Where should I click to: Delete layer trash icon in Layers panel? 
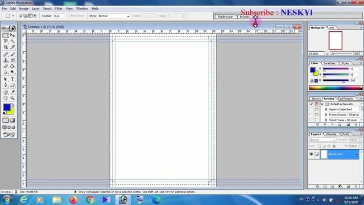(356, 186)
